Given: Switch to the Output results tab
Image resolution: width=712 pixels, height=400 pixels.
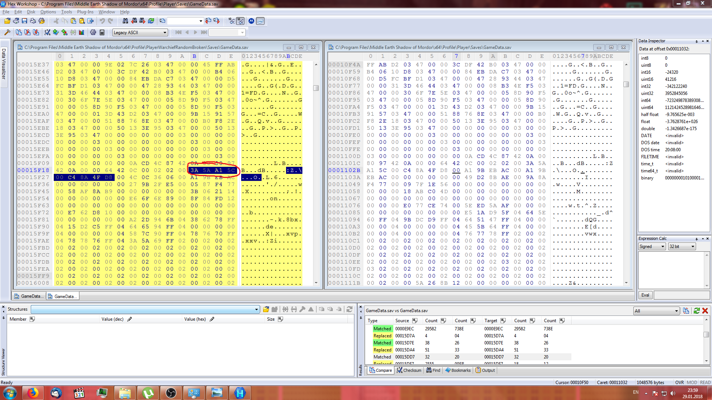Looking at the screenshot, I should 485,370.
